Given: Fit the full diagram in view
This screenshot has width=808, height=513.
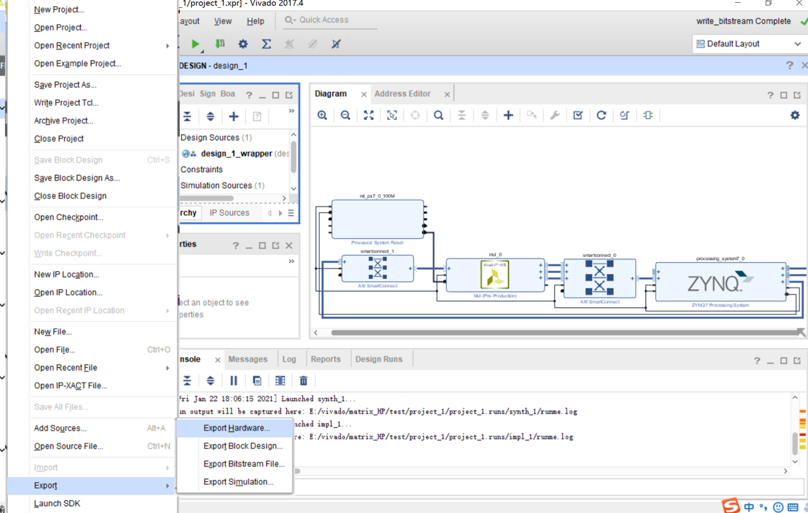Looking at the screenshot, I should click(x=368, y=115).
